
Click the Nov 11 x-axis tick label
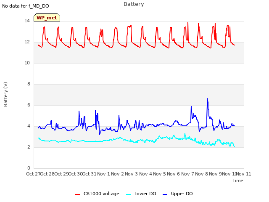click(244, 174)
